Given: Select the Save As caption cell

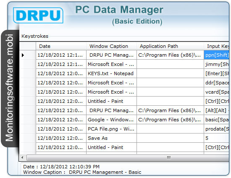Looking at the screenshot, I should click(112, 138).
